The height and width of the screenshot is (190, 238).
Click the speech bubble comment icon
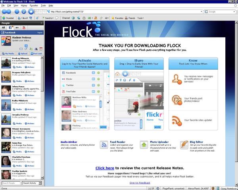click(x=57, y=18)
